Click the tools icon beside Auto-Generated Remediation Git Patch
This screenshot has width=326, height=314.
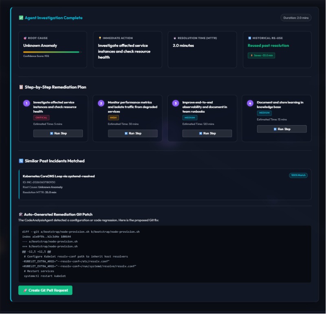(x=21, y=214)
